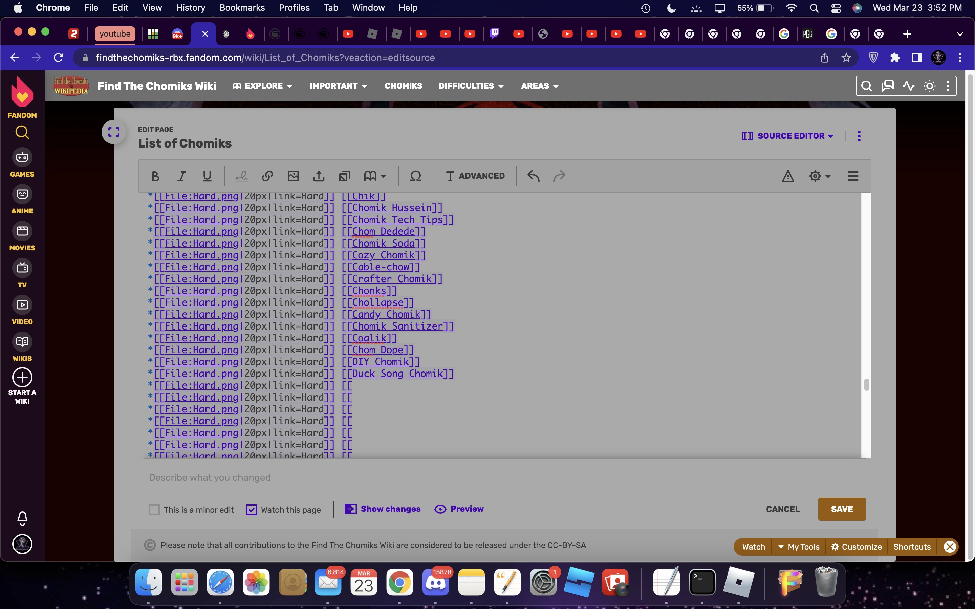Open macOS Control Center toggle icon
Image resolution: width=975 pixels, height=609 pixels.
pos(836,8)
